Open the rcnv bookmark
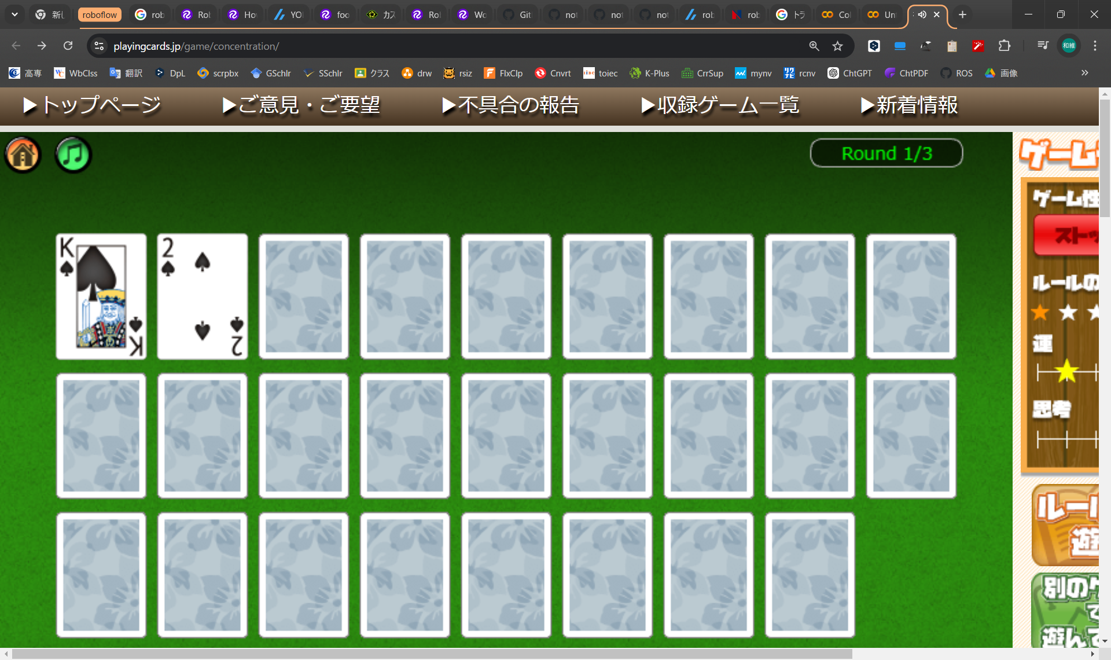1111x660 pixels. pyautogui.click(x=800, y=73)
